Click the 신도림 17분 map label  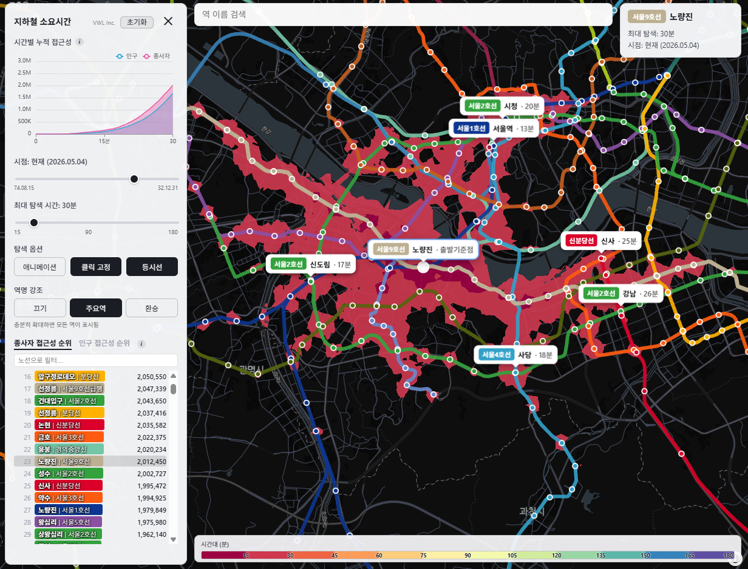click(x=310, y=264)
